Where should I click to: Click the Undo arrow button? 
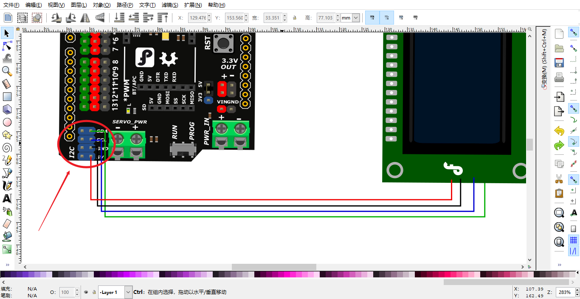point(559,131)
